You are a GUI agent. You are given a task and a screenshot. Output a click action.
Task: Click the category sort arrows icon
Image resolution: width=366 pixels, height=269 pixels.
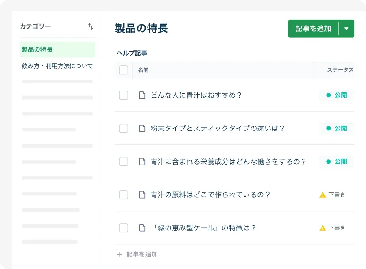click(x=91, y=26)
